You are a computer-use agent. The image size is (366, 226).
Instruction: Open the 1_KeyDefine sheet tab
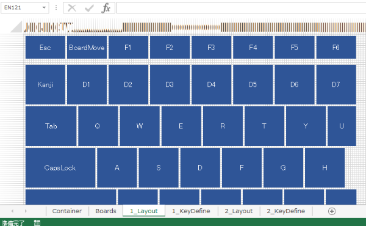tap(191, 211)
